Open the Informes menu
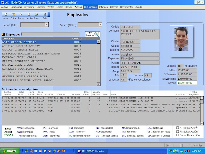Viewport: 205px width, 154px height. pos(103,7)
